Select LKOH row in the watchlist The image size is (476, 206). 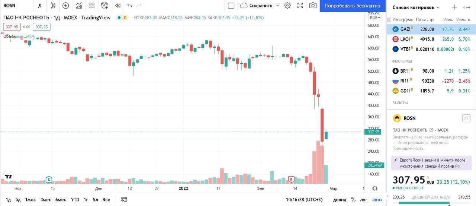(431, 39)
